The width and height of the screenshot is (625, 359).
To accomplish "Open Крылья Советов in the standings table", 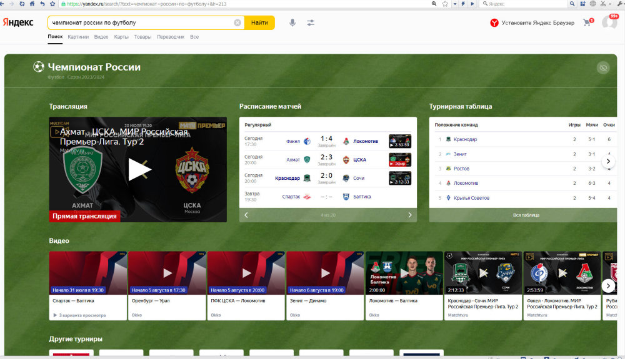I will pyautogui.click(x=471, y=198).
